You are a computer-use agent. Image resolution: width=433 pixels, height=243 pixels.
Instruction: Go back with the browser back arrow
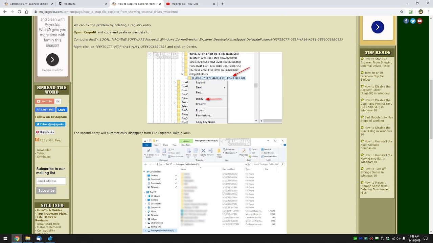pyautogui.click(x=5, y=11)
